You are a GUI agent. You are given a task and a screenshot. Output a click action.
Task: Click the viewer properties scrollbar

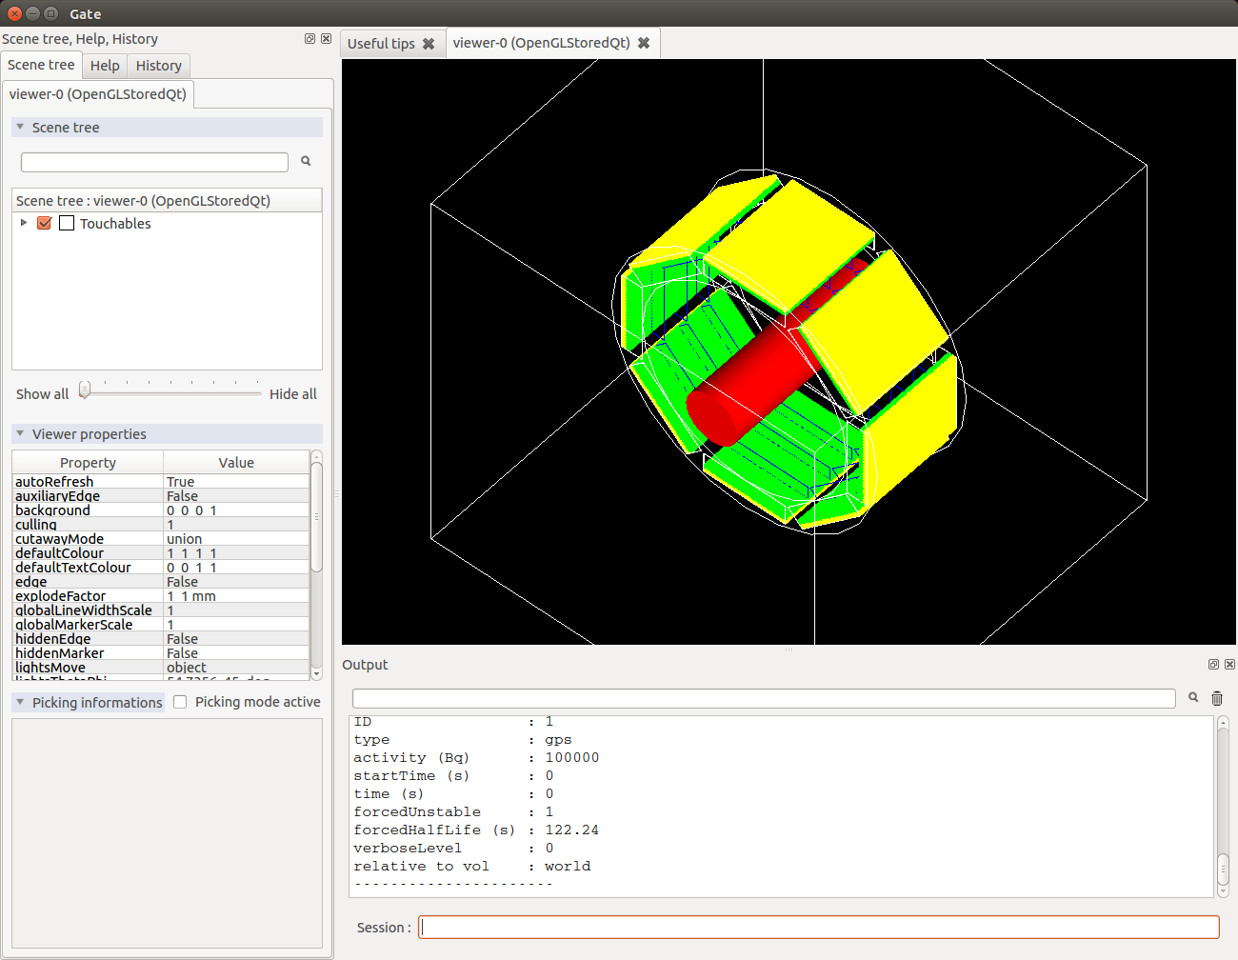[316, 516]
